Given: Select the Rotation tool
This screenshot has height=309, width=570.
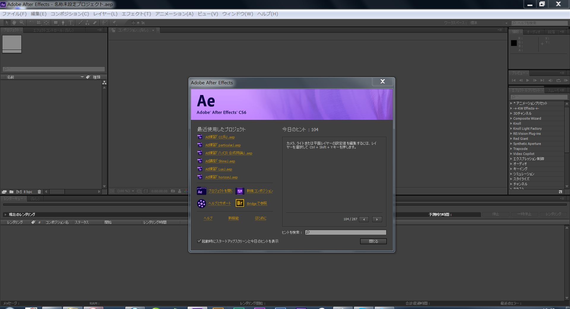Looking at the screenshot, I should (31, 23).
